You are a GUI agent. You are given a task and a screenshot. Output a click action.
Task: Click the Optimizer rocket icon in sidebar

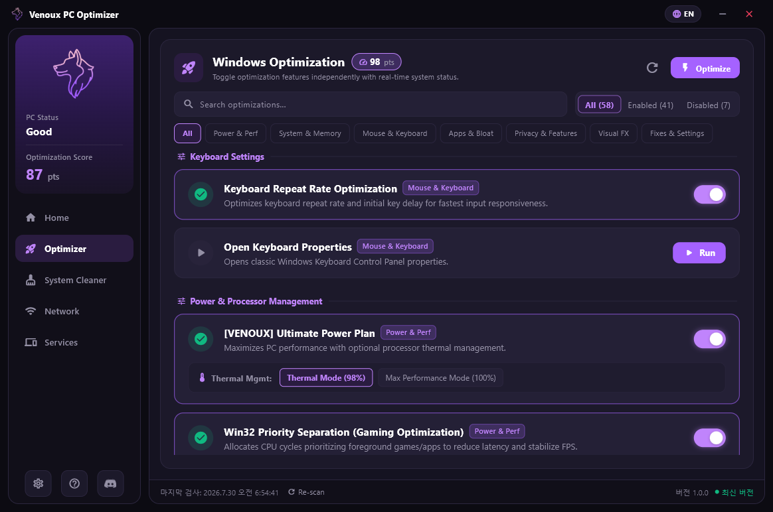[x=31, y=249]
